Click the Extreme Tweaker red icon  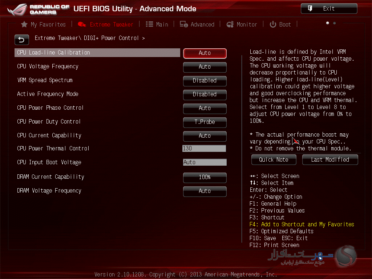(82, 24)
